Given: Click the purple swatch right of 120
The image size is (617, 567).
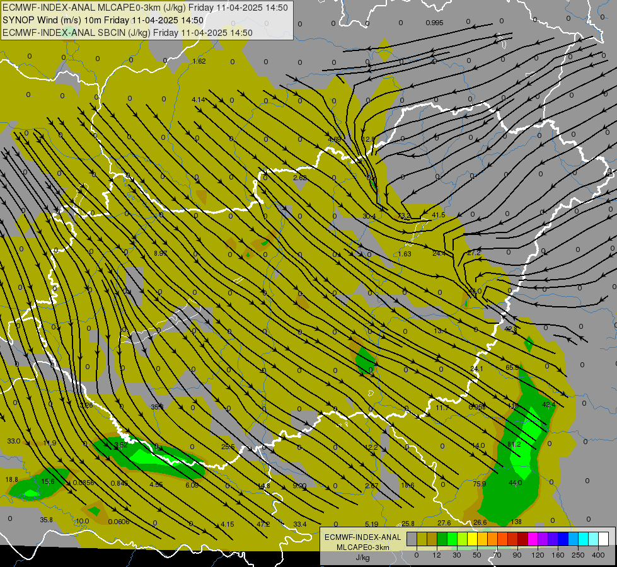Looking at the screenshot, I should point(543,539).
